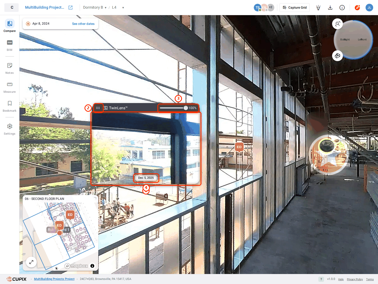Open the Privacy Policy link
The height and width of the screenshot is (284, 378).
[x=355, y=279]
